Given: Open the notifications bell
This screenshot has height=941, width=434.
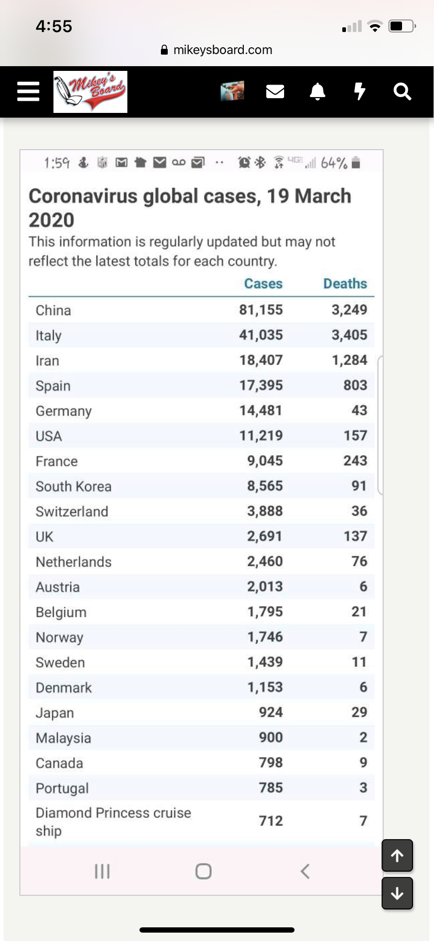Looking at the screenshot, I should (x=317, y=91).
